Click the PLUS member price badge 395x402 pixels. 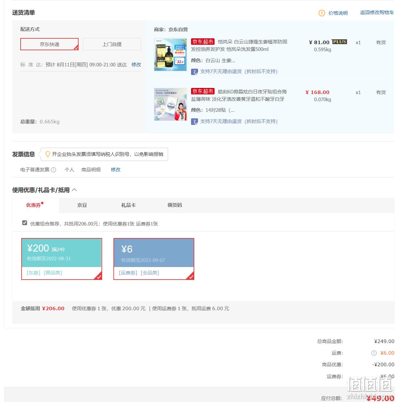(x=339, y=42)
